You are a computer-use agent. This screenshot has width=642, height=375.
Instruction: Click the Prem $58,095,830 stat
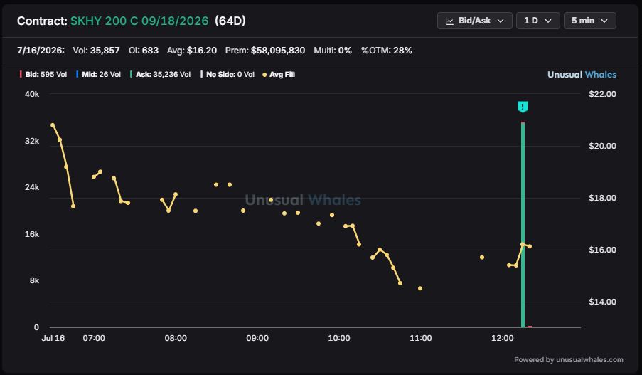click(265, 51)
